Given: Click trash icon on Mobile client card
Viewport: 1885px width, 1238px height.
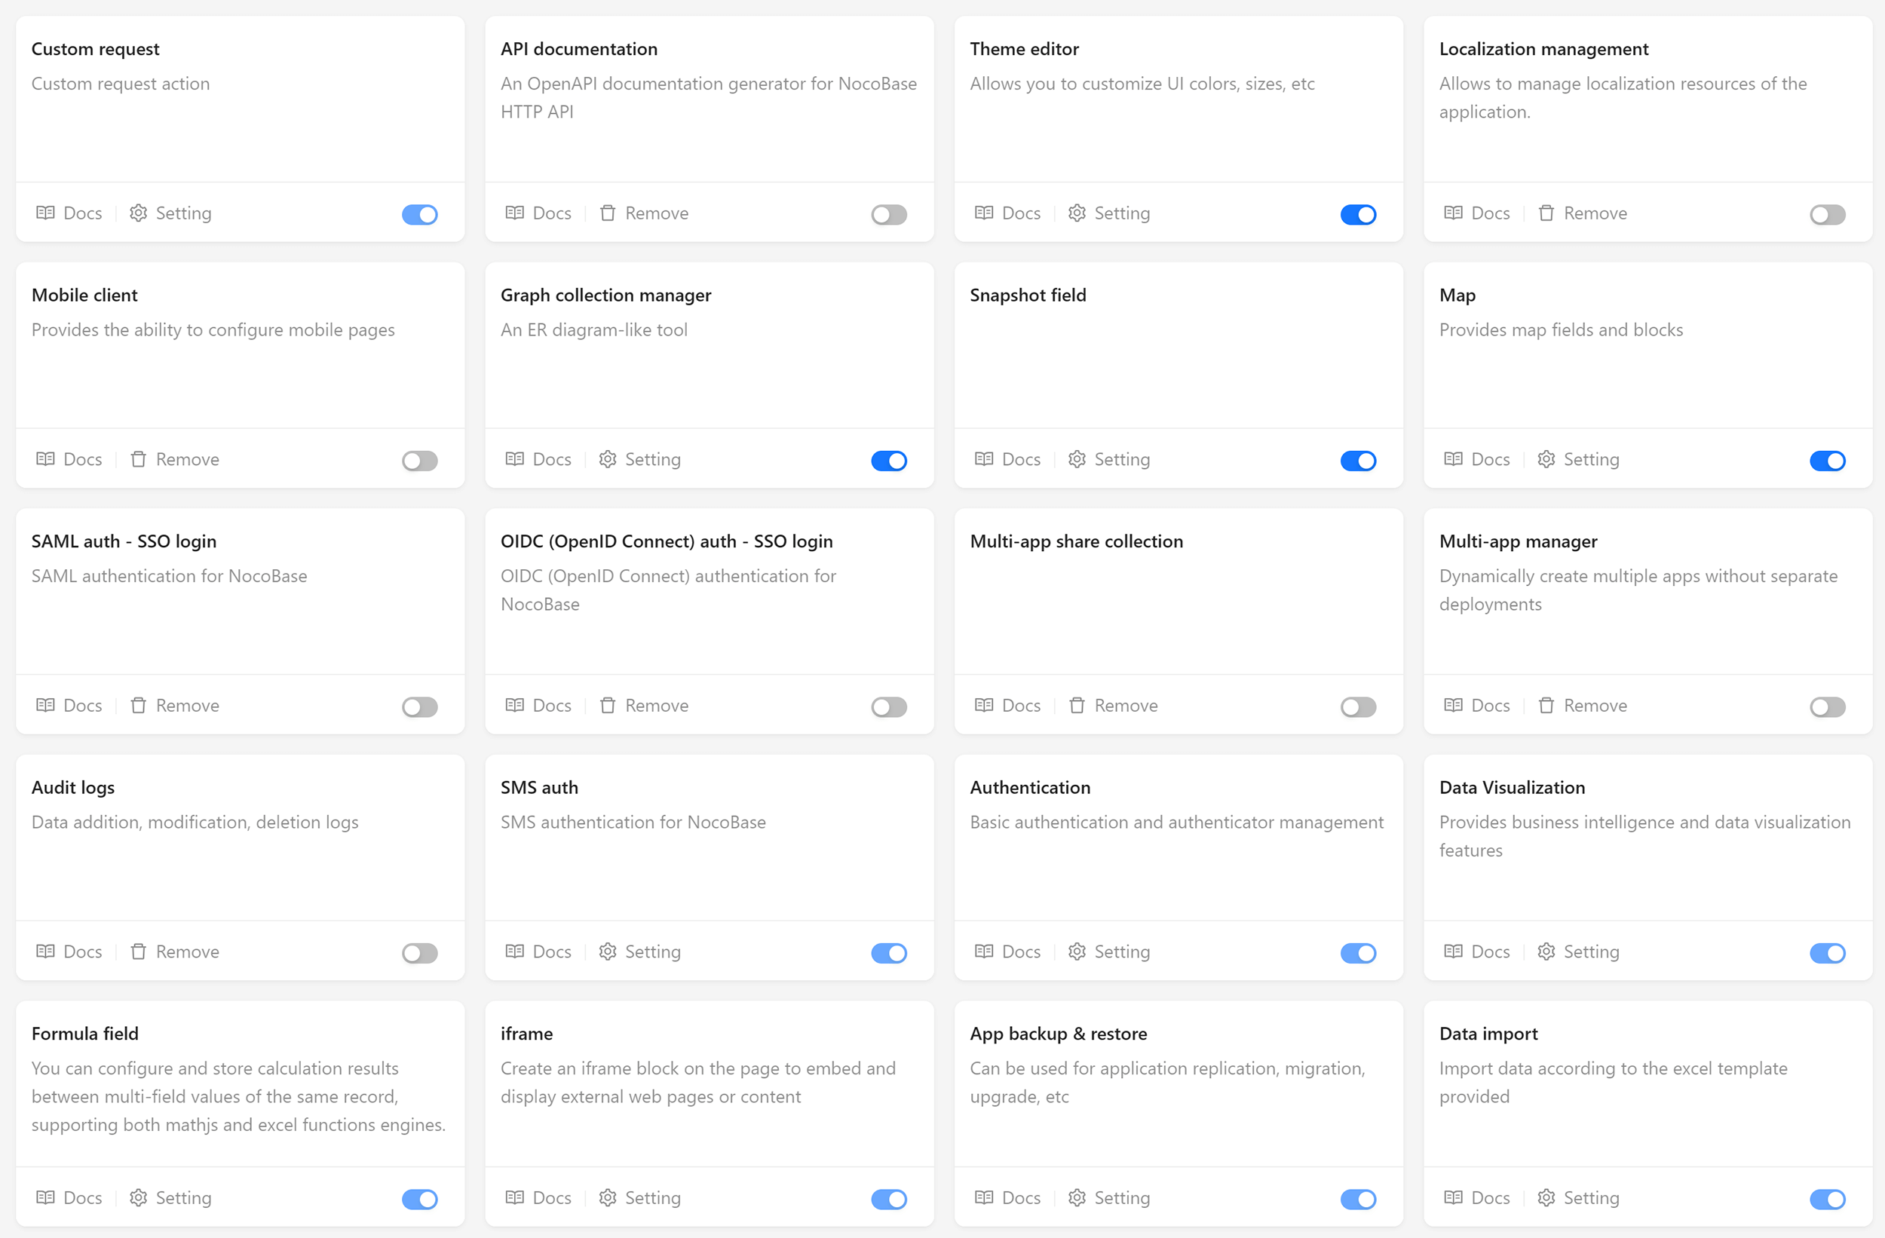Looking at the screenshot, I should click(x=138, y=459).
